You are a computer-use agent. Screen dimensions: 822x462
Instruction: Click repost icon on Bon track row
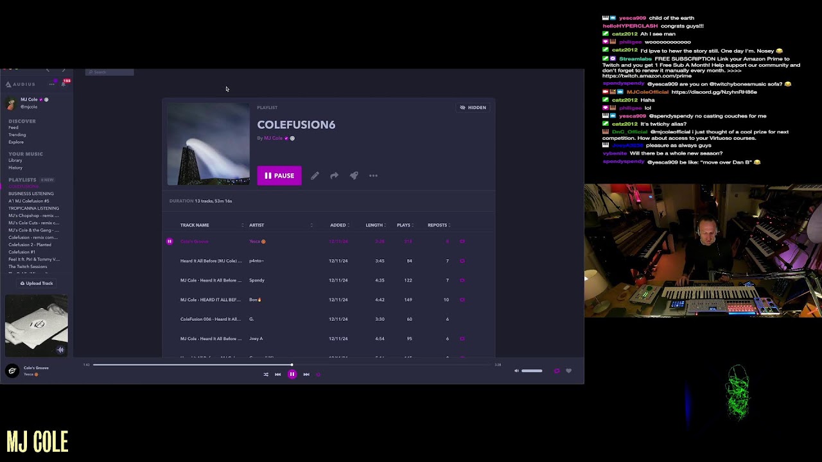pyautogui.click(x=462, y=300)
